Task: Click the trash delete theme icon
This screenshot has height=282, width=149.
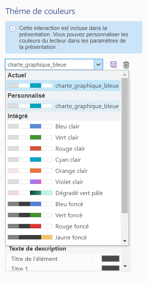Action: point(126,65)
